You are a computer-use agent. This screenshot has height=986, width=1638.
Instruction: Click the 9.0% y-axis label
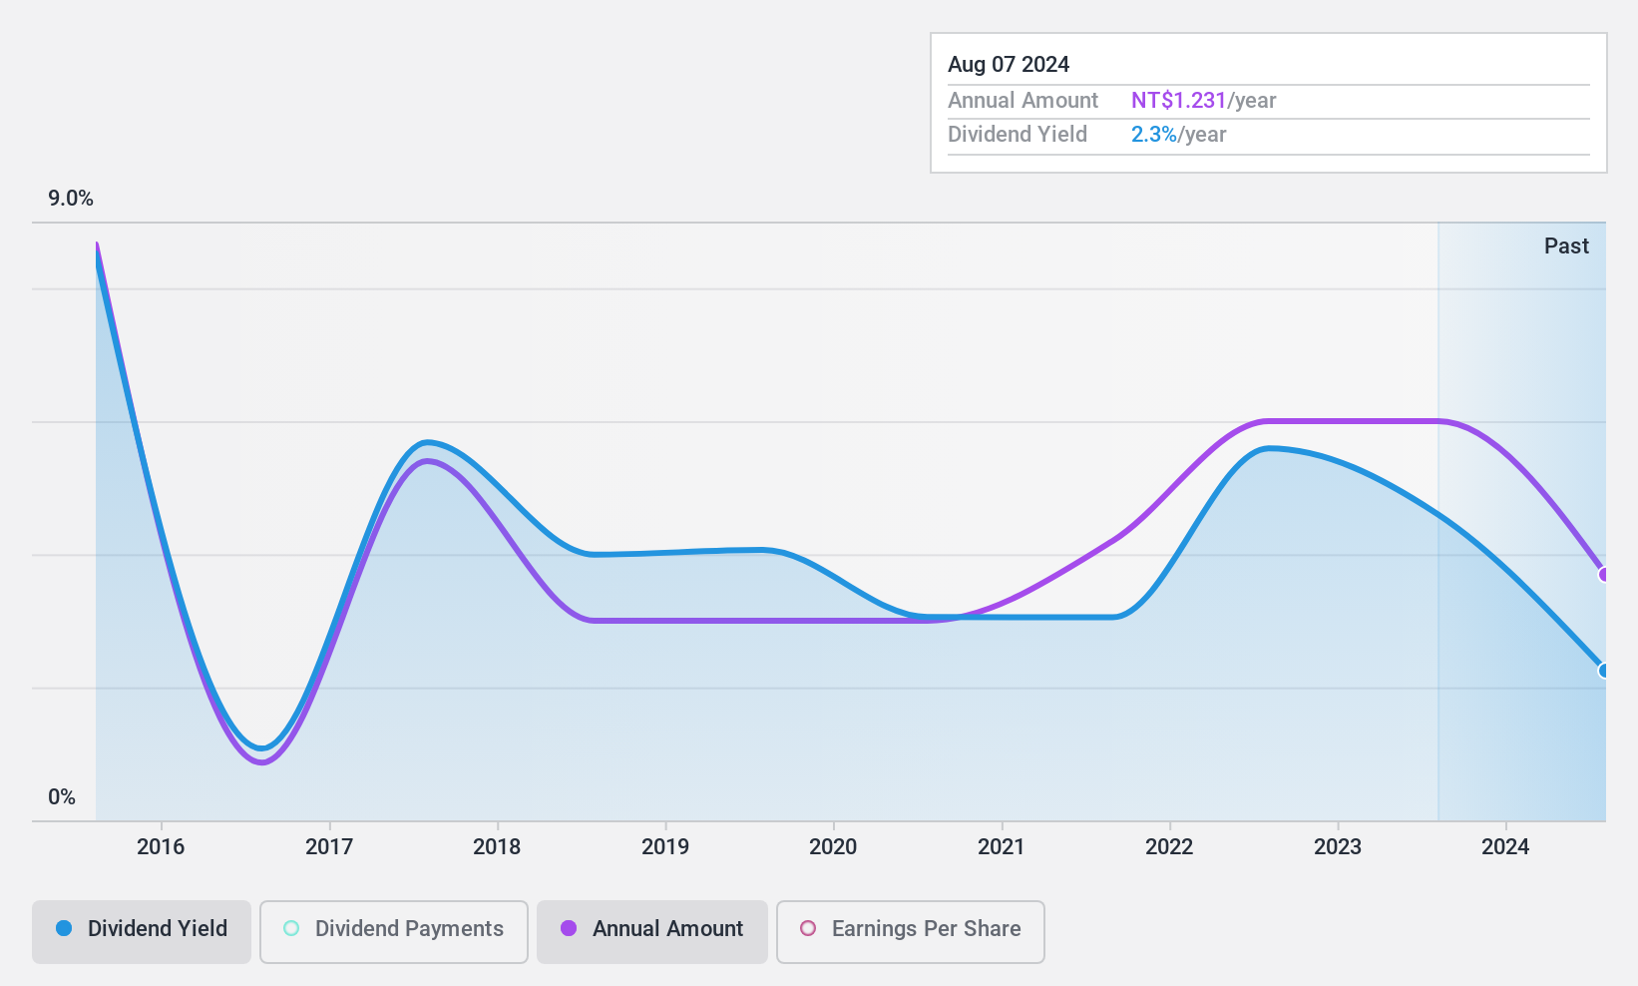(71, 199)
